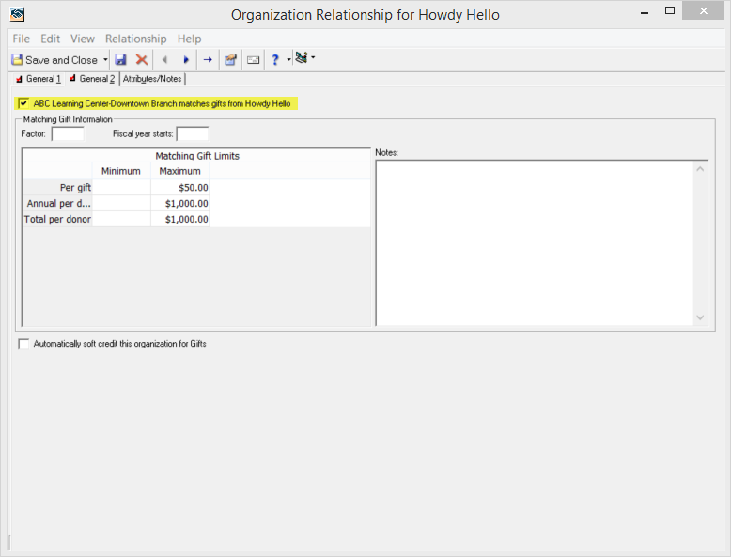Image resolution: width=731 pixels, height=557 pixels.
Task: Click the application icon in the title bar
Action: coord(17,14)
